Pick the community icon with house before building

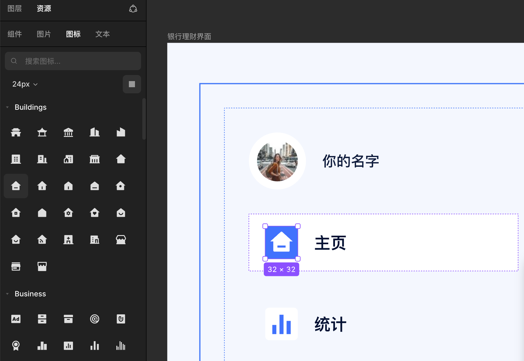[x=68, y=159]
